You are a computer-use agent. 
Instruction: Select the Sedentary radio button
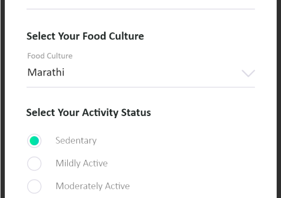[34, 141]
